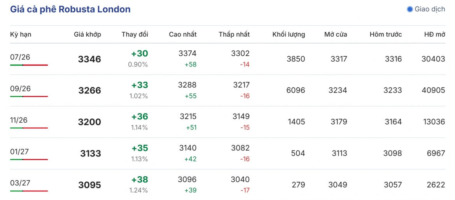The image size is (455, 200).
Task: Open the 07/26 contract row
Action: coord(227,59)
